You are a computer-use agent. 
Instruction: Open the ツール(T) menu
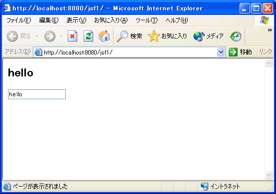146,20
